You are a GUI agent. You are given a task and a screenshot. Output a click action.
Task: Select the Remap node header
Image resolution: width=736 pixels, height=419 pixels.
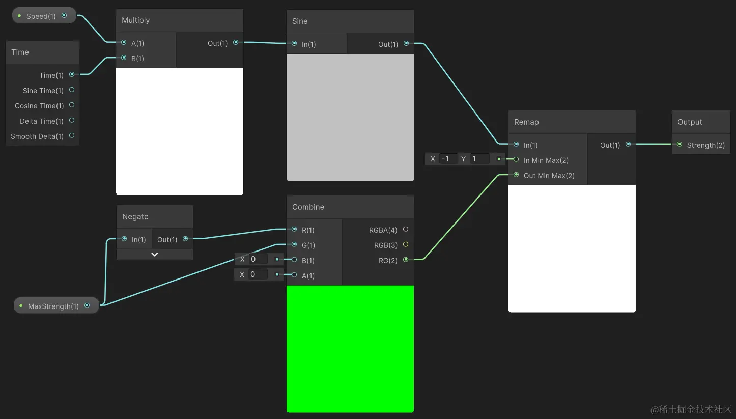tap(572, 122)
